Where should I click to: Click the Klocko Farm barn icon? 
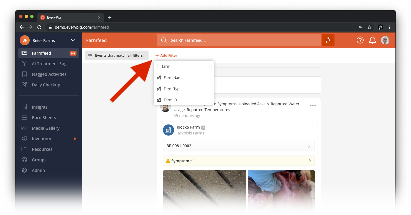(169, 130)
